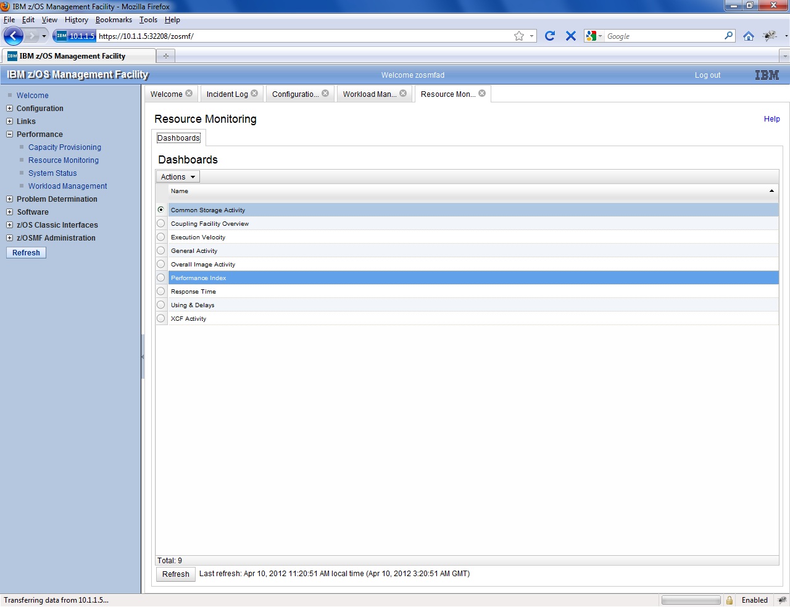This screenshot has width=790, height=607.
Task: Select the Dashboards sub-tab
Action: pyautogui.click(x=178, y=138)
